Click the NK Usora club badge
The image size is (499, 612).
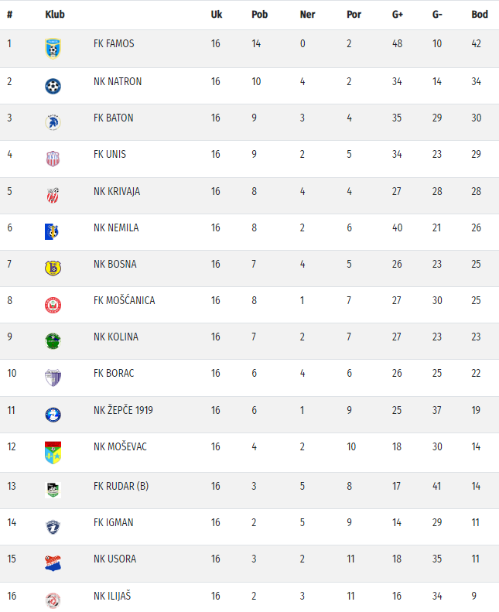point(53,563)
